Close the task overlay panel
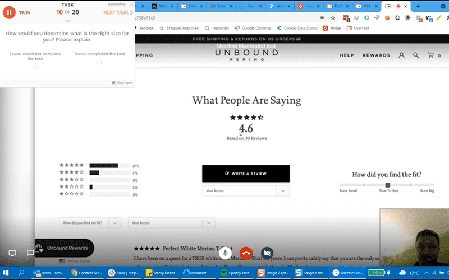This screenshot has width=449, height=280. tap(132, 4)
